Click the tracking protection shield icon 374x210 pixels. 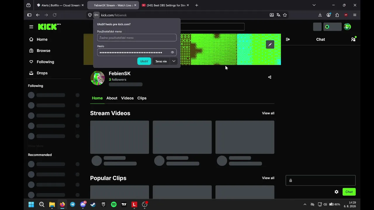[x=90, y=15]
